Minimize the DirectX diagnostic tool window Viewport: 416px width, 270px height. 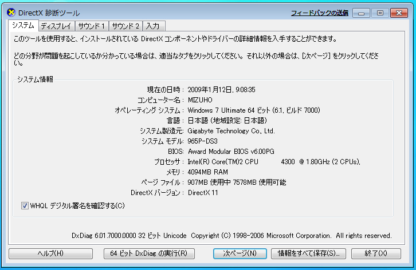(360, 12)
